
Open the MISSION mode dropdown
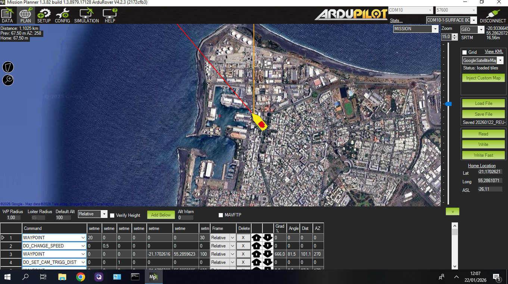(435, 29)
